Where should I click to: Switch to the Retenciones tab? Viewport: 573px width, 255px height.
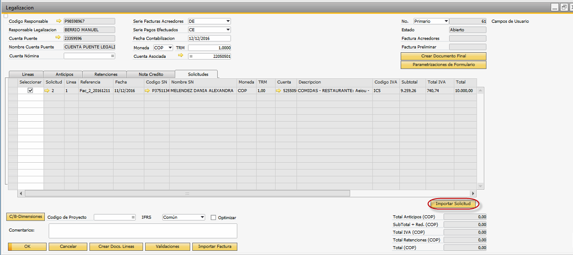point(106,75)
